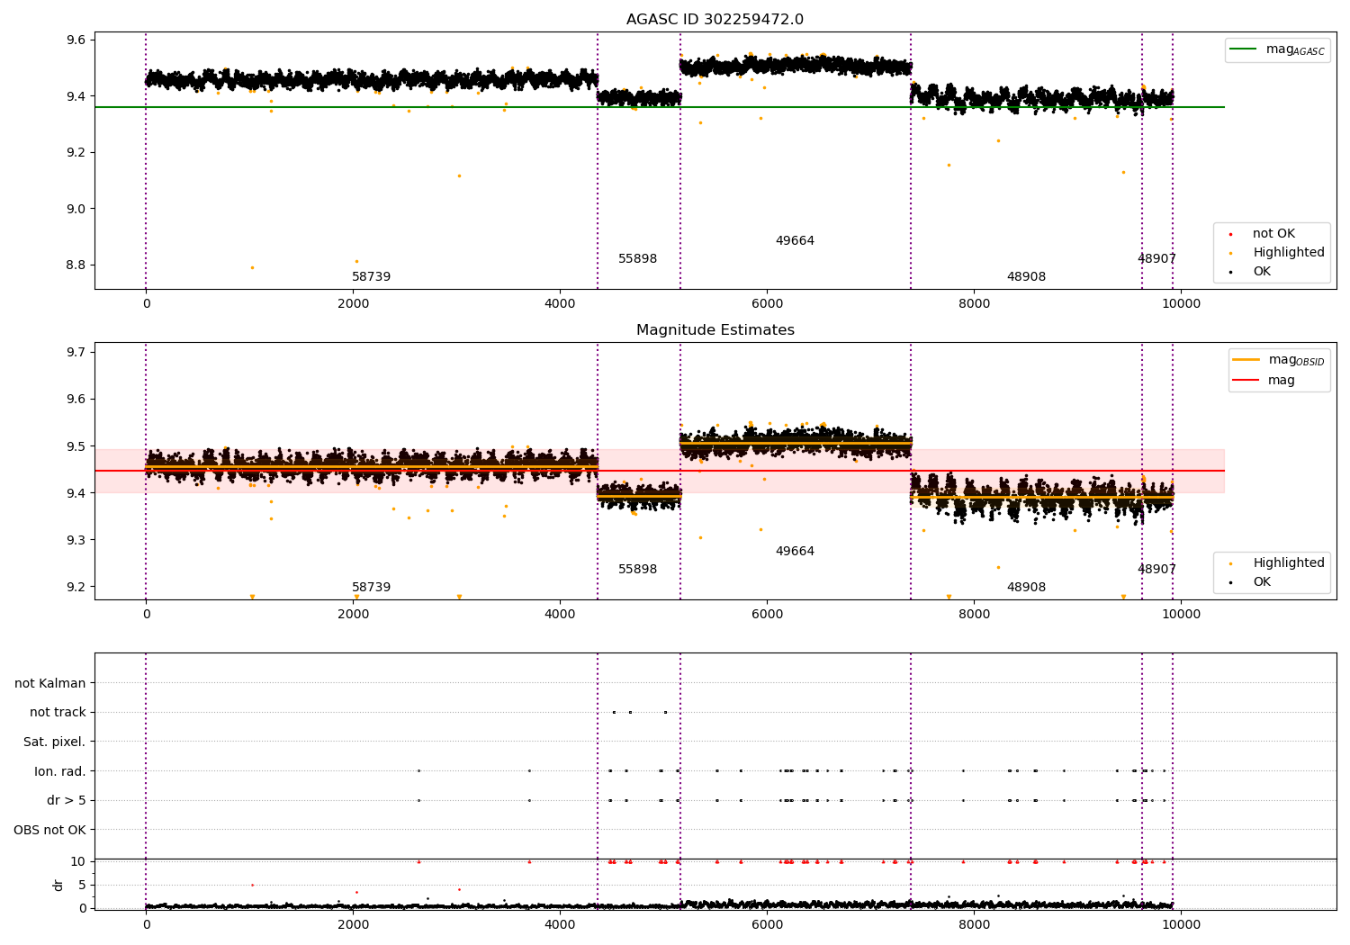Click the 8.8 y-tick label in top plot
1350x945 pixels.
[76, 265]
